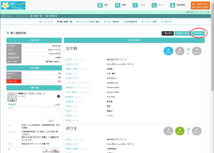Open the search icon in header
The width and height of the screenshot is (214, 153).
117,5
